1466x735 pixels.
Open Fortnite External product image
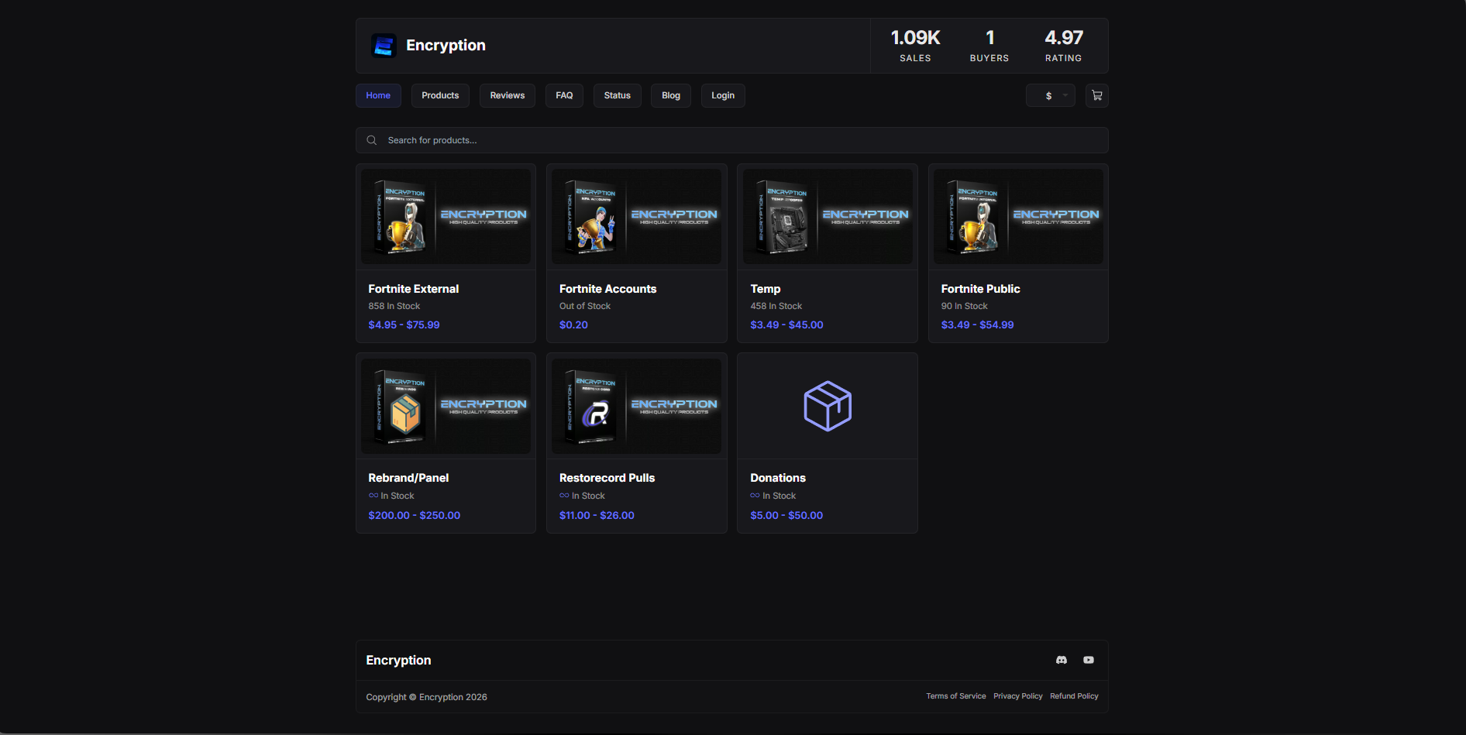(446, 217)
